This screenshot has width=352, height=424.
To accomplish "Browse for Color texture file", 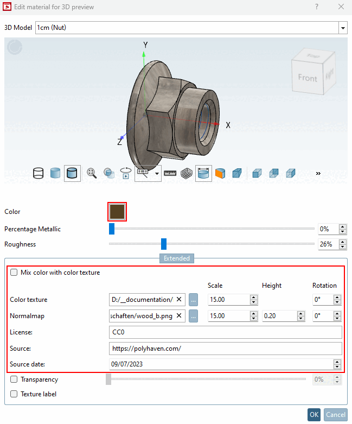I will [x=193, y=300].
